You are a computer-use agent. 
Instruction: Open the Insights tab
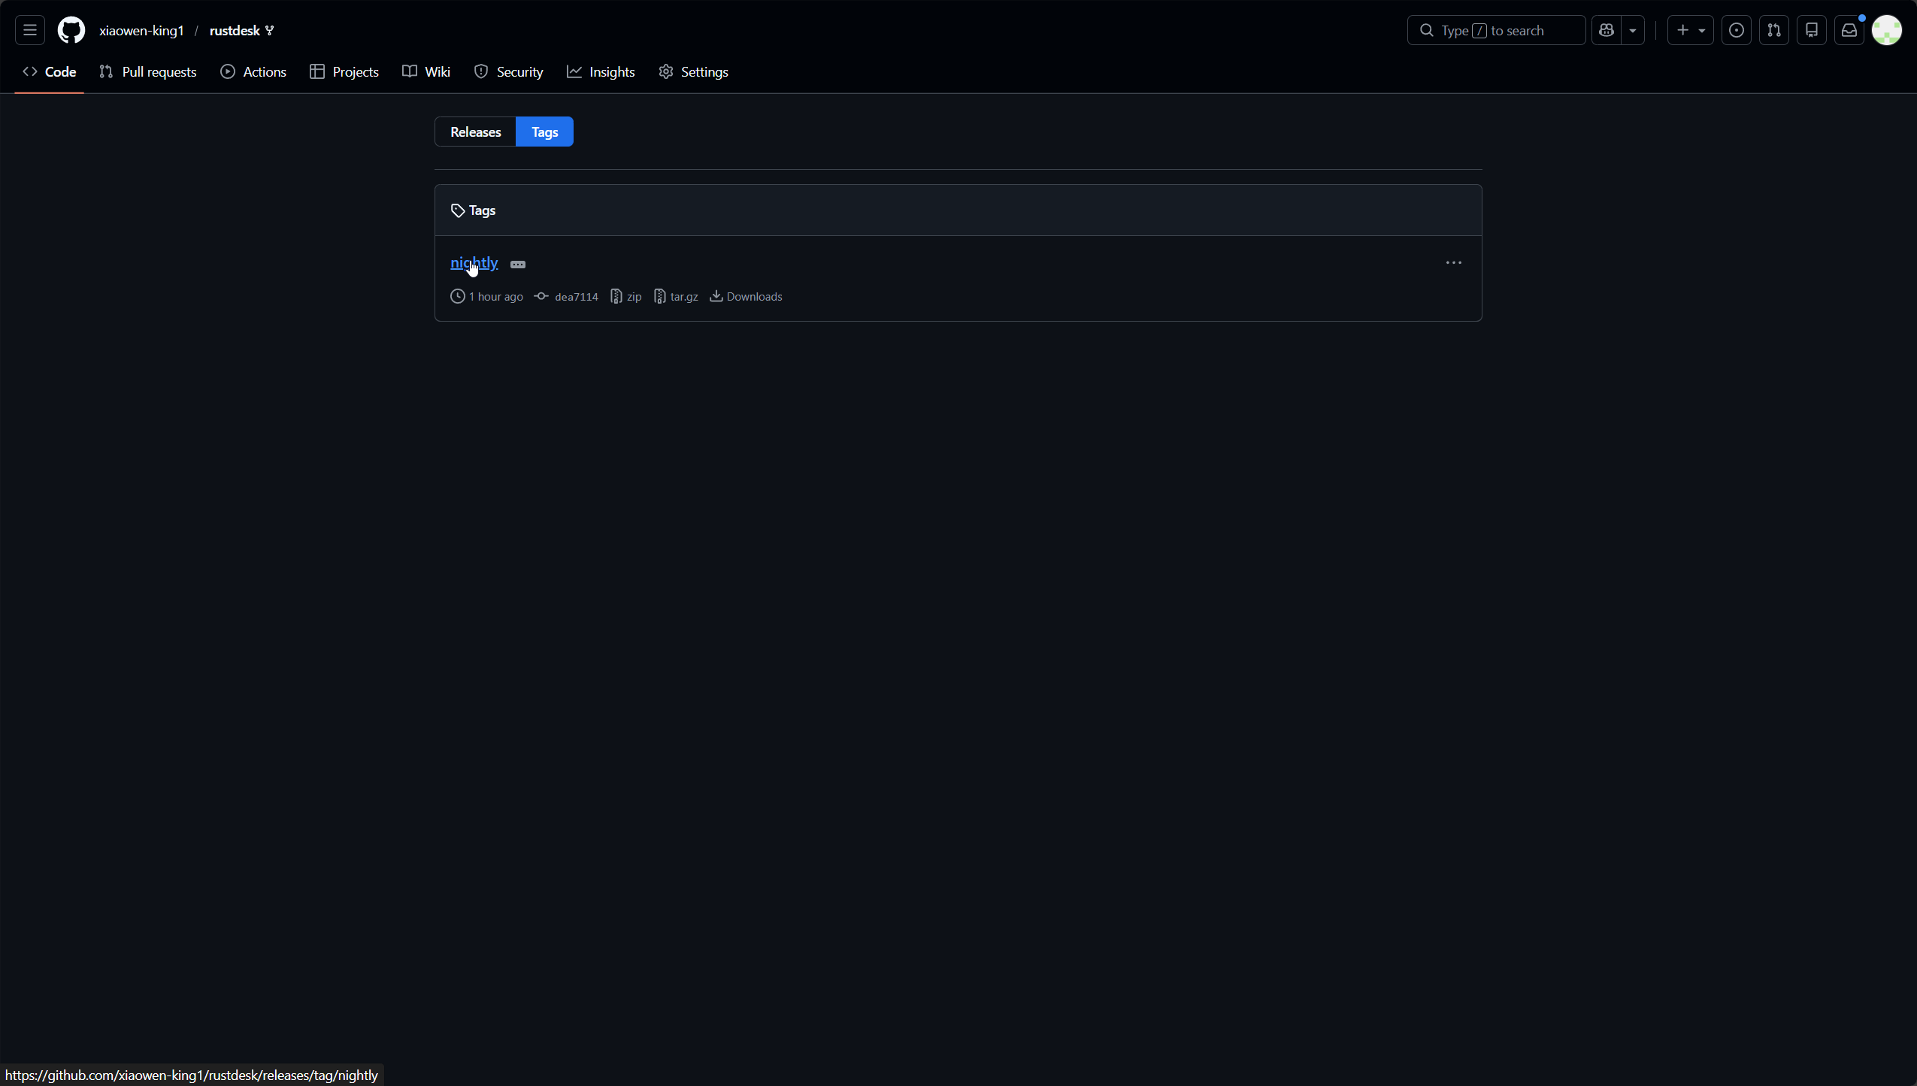[x=601, y=71]
